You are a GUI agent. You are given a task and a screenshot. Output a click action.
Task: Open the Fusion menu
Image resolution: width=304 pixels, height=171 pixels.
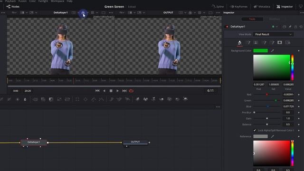tap(22, 1)
